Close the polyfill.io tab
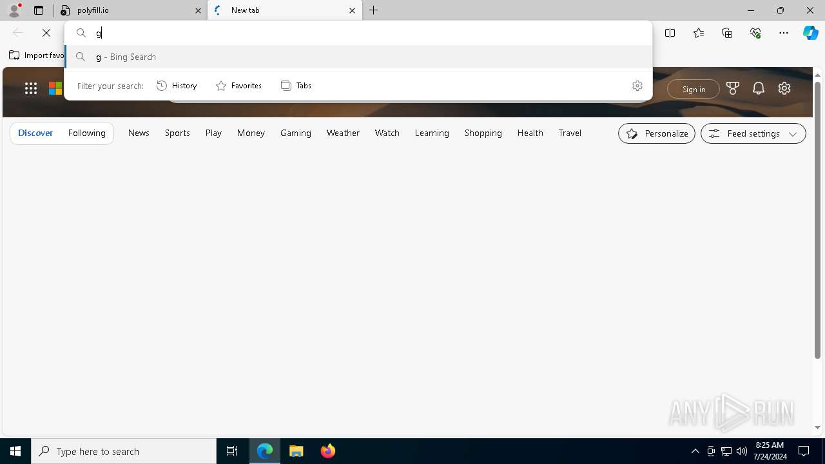The height and width of the screenshot is (464, 825). click(198, 10)
